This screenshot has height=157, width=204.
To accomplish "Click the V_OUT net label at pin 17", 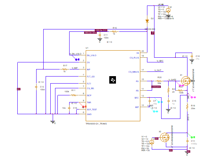I will (158, 70).
